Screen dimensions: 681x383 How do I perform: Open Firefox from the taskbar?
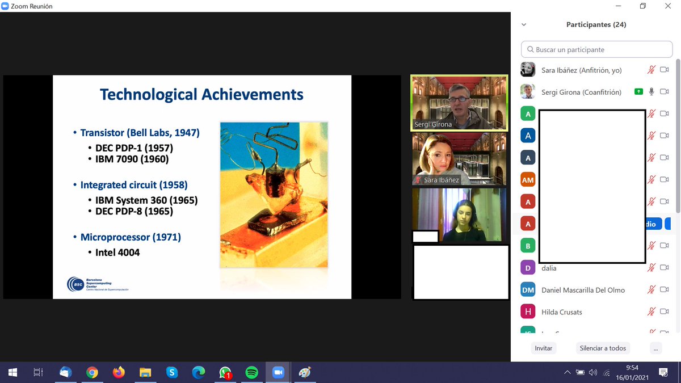coord(119,373)
